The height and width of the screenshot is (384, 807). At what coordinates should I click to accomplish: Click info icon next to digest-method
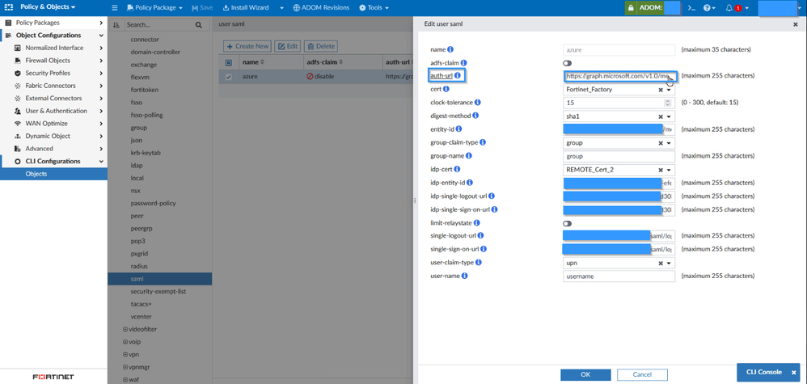(475, 116)
